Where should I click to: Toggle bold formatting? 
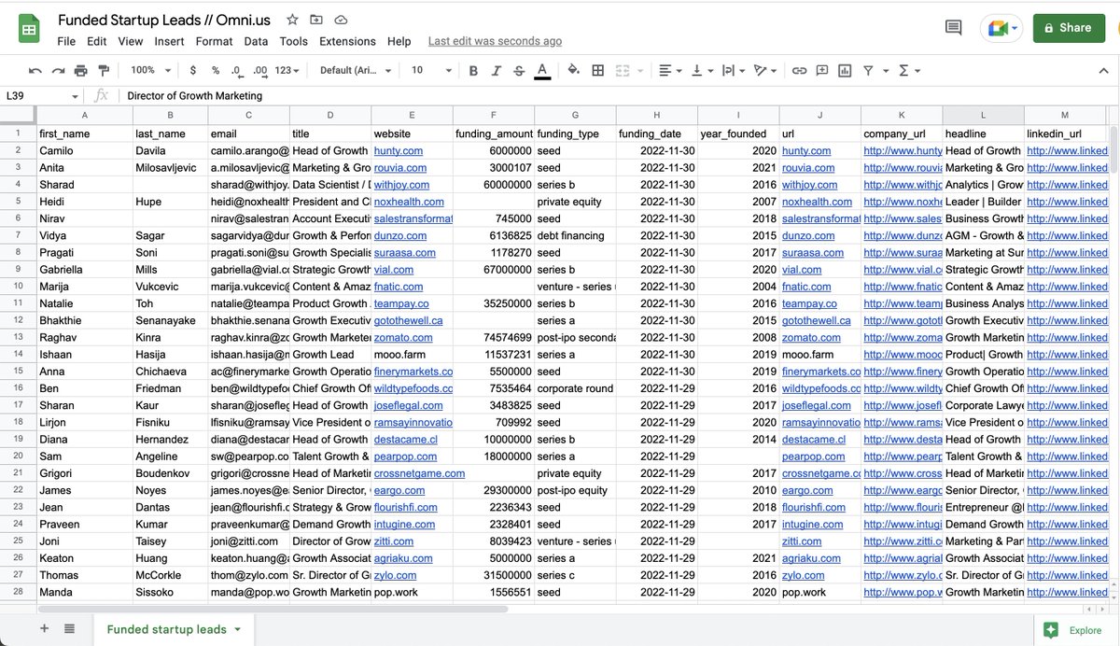tap(473, 70)
